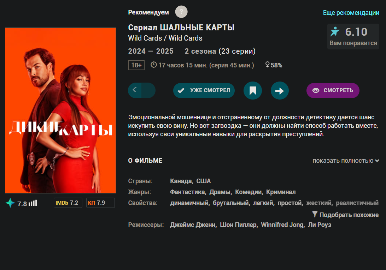Click the СМОТРЕТЬ eye watch button
Screen dimensions: 386x270
tap(333, 90)
